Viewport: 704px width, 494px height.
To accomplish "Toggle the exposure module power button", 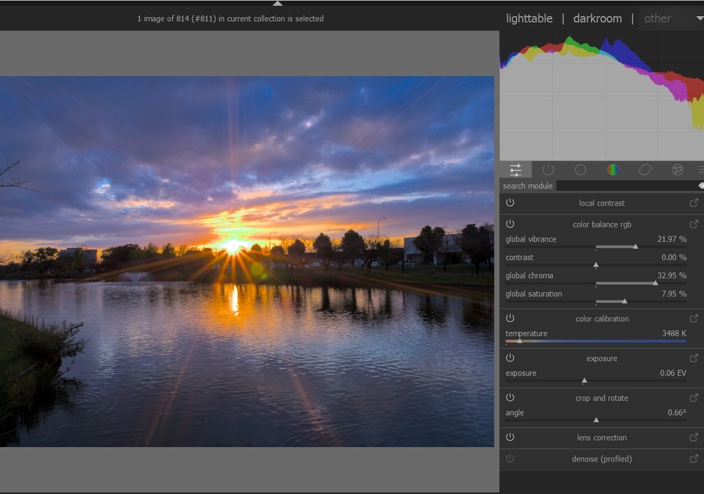I will [510, 358].
